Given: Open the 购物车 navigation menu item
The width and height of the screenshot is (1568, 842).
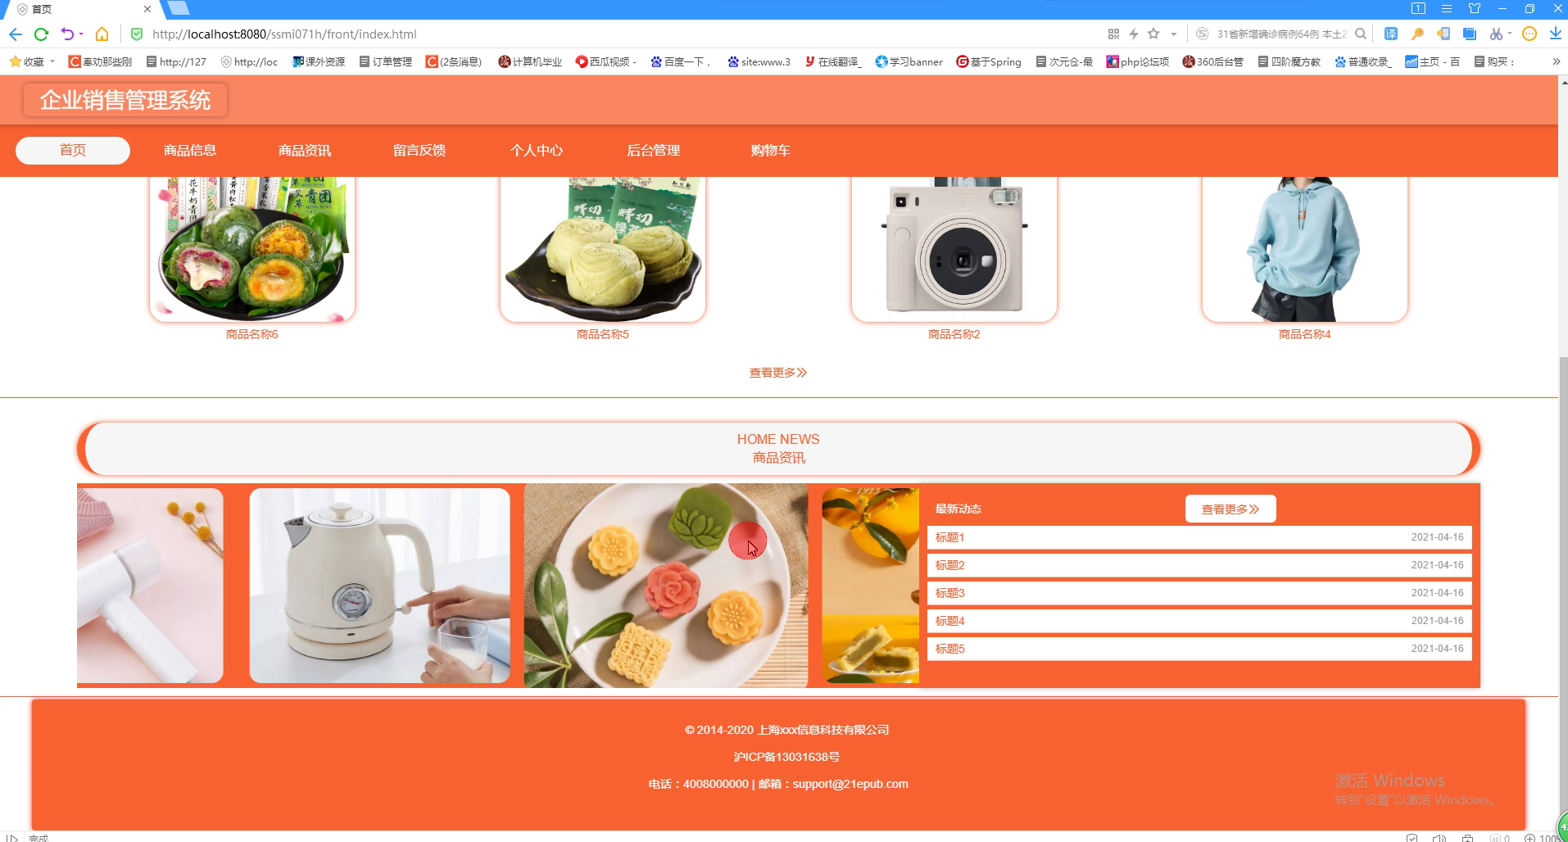Looking at the screenshot, I should coord(770,151).
